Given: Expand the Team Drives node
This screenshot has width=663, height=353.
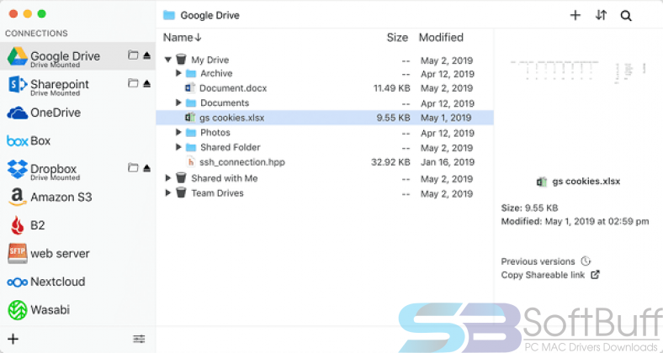Looking at the screenshot, I should tap(168, 193).
